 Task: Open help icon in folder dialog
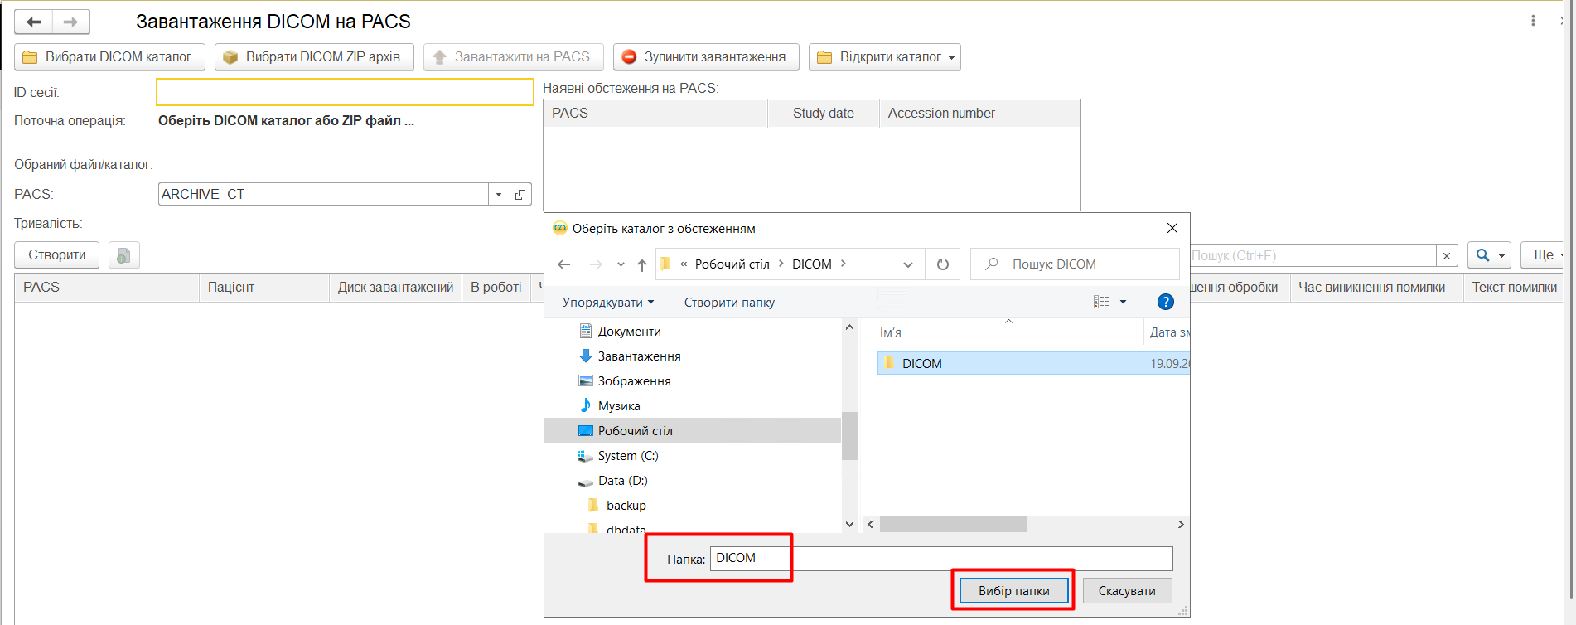(x=1165, y=303)
